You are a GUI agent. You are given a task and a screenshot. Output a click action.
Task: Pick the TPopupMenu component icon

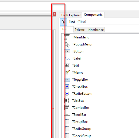(67, 44)
